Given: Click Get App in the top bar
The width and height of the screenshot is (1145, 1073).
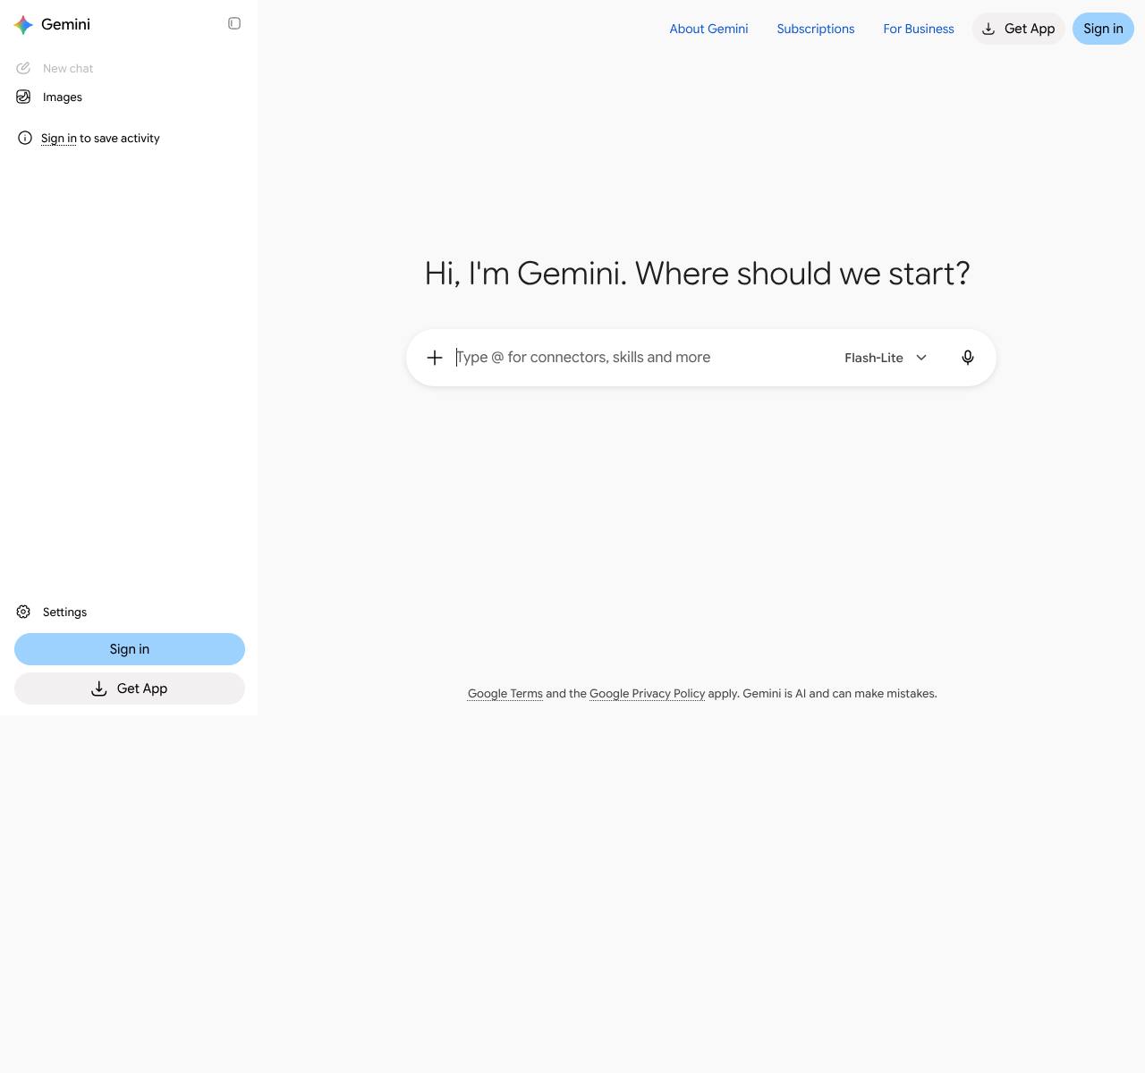Looking at the screenshot, I should (x=1019, y=29).
